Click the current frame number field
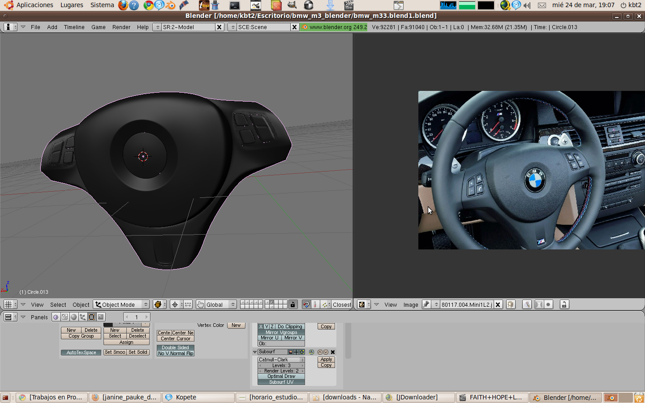This screenshot has height=403, width=645. pos(137,317)
